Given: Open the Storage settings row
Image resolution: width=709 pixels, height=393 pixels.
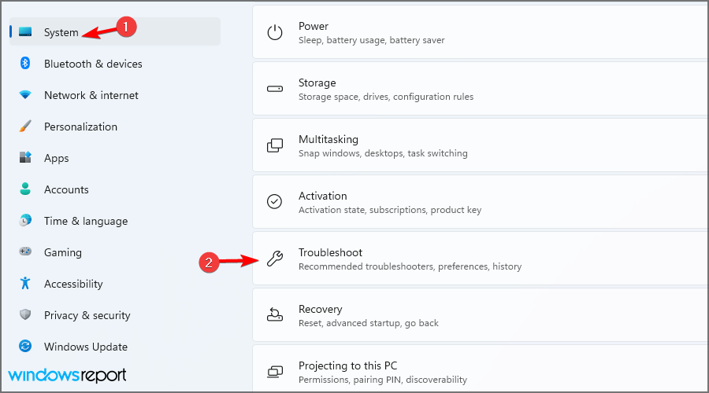Looking at the screenshot, I should 481,89.
